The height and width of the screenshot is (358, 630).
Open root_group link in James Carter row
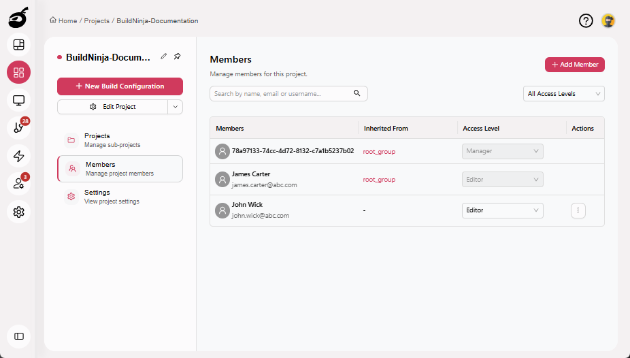379,180
